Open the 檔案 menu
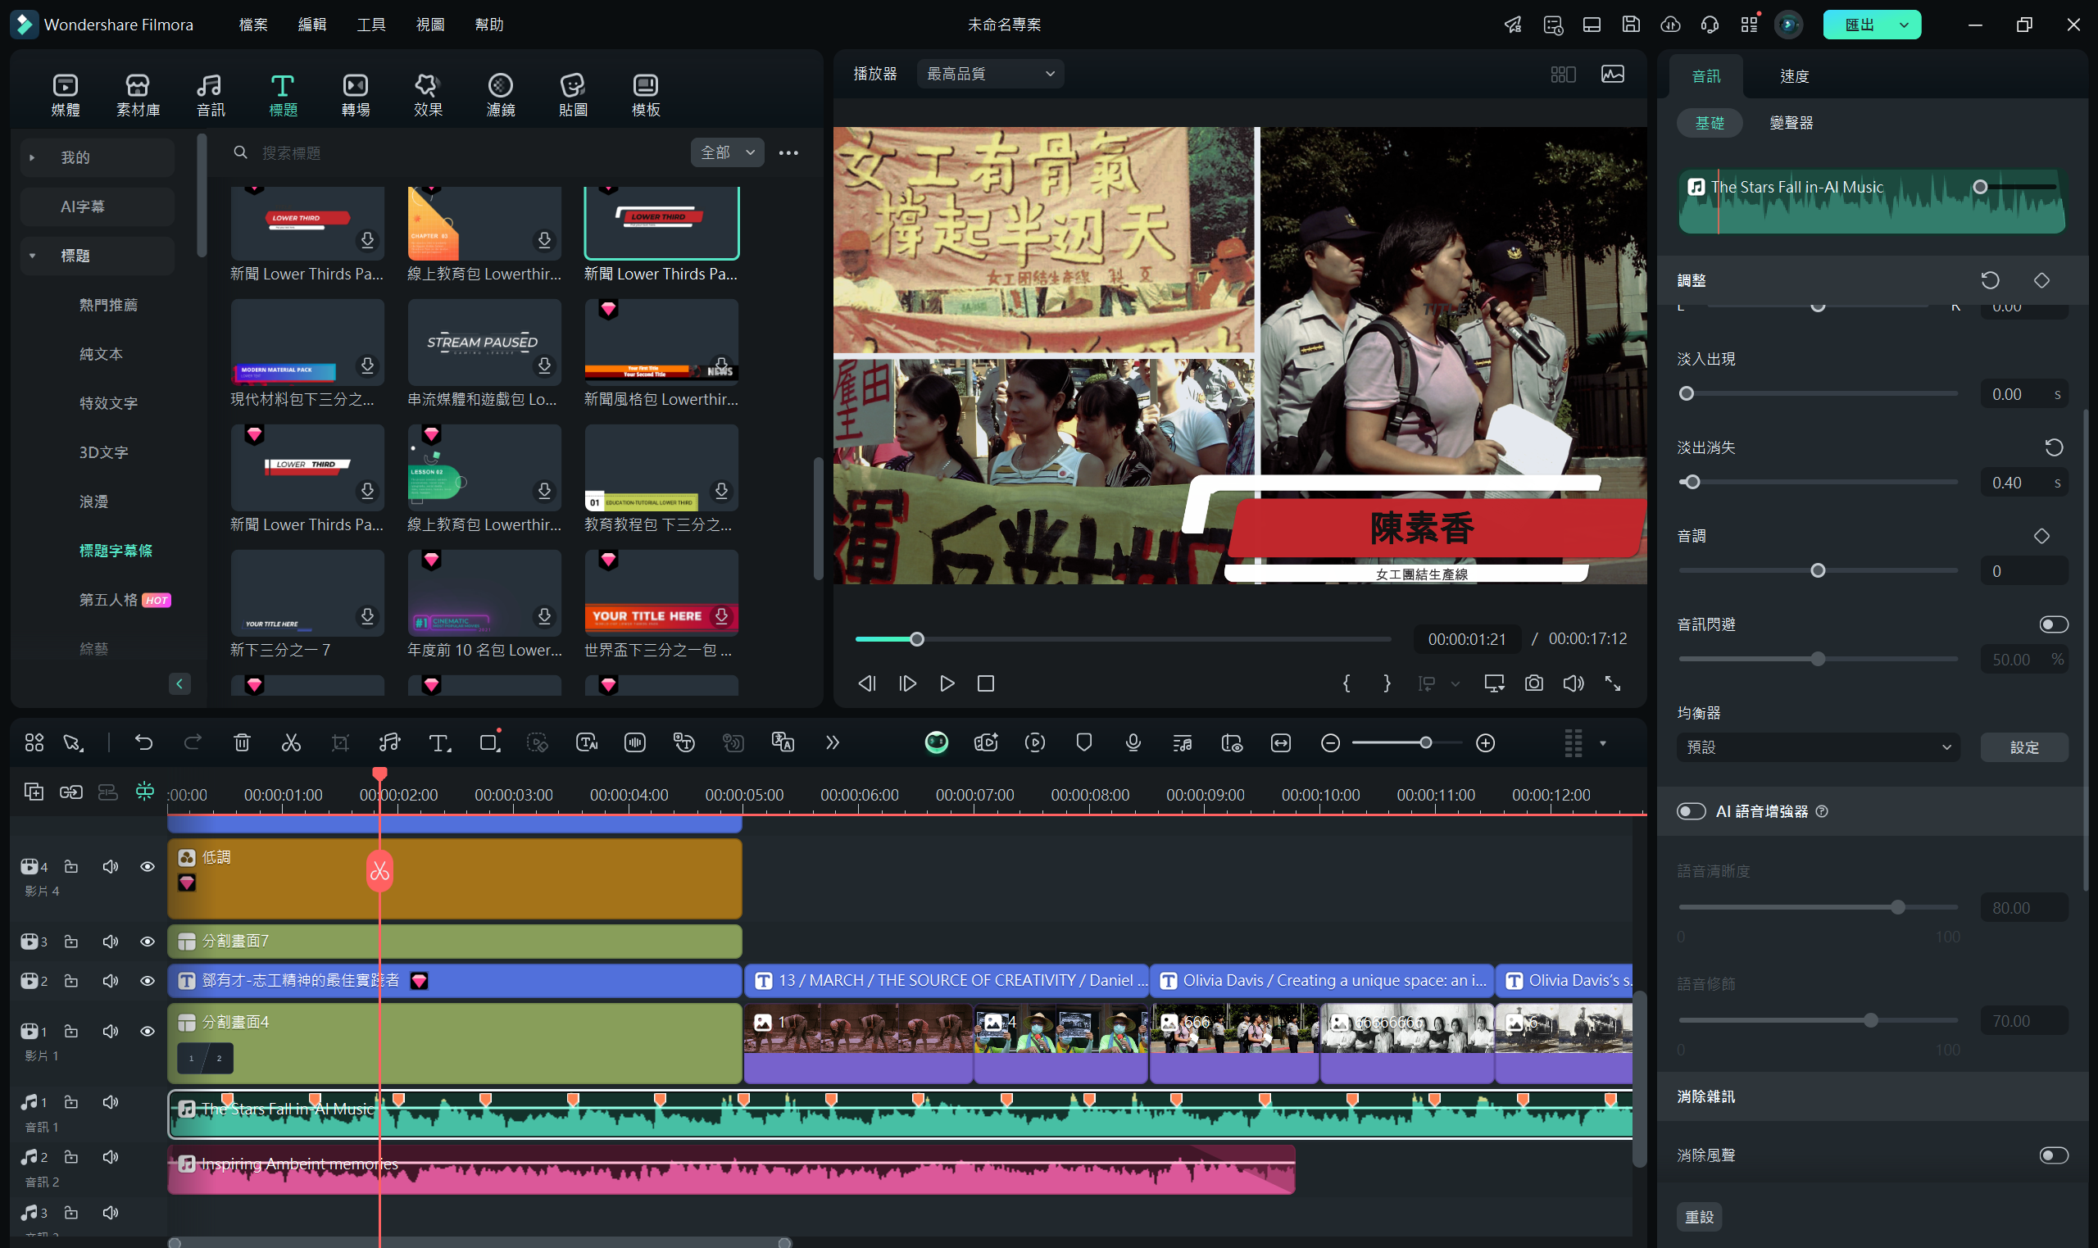 click(x=253, y=25)
